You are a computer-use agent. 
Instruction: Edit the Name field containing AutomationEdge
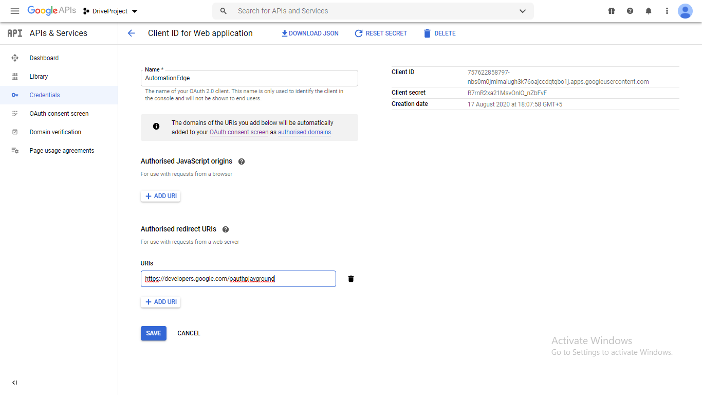pos(249,78)
